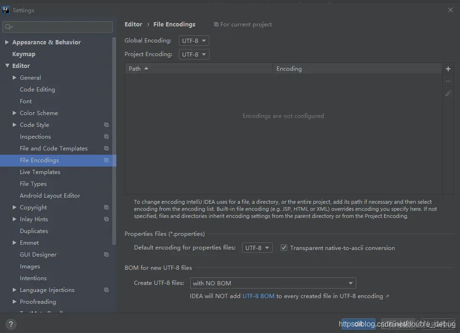Click the Encoding column header
The image size is (460, 333).
click(x=357, y=69)
